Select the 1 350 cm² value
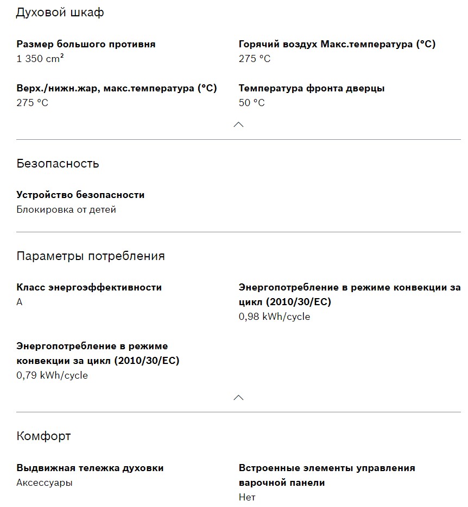Image resolution: width=468 pixels, height=507 pixels. pyautogui.click(x=40, y=59)
